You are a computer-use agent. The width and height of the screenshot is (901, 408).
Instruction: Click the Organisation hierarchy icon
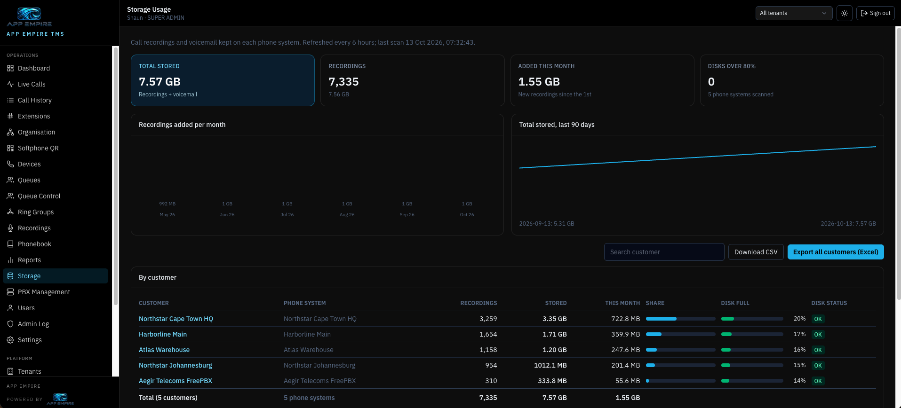click(x=10, y=132)
